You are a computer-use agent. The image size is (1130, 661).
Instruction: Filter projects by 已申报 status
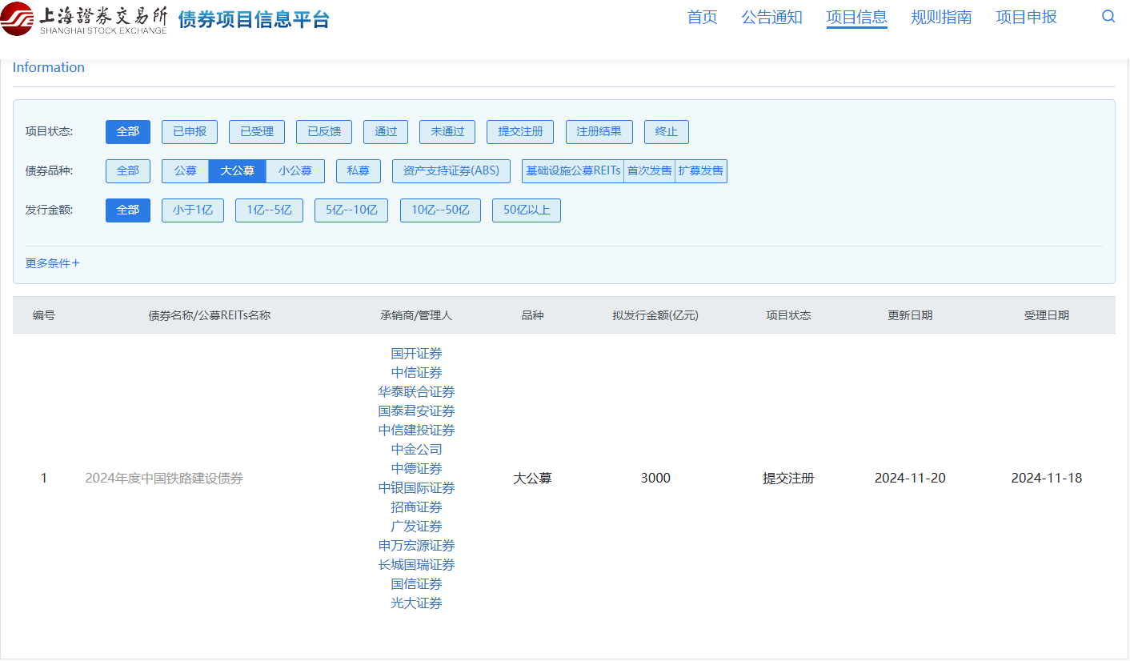pyautogui.click(x=190, y=131)
